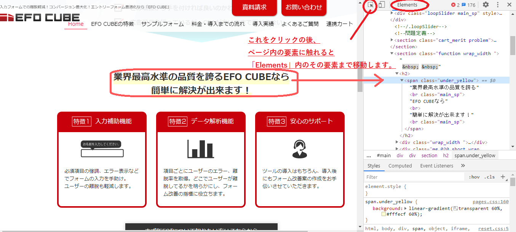This screenshot has width=516, height=232.
Task: Switch to the Computed tab
Action: [x=400, y=166]
